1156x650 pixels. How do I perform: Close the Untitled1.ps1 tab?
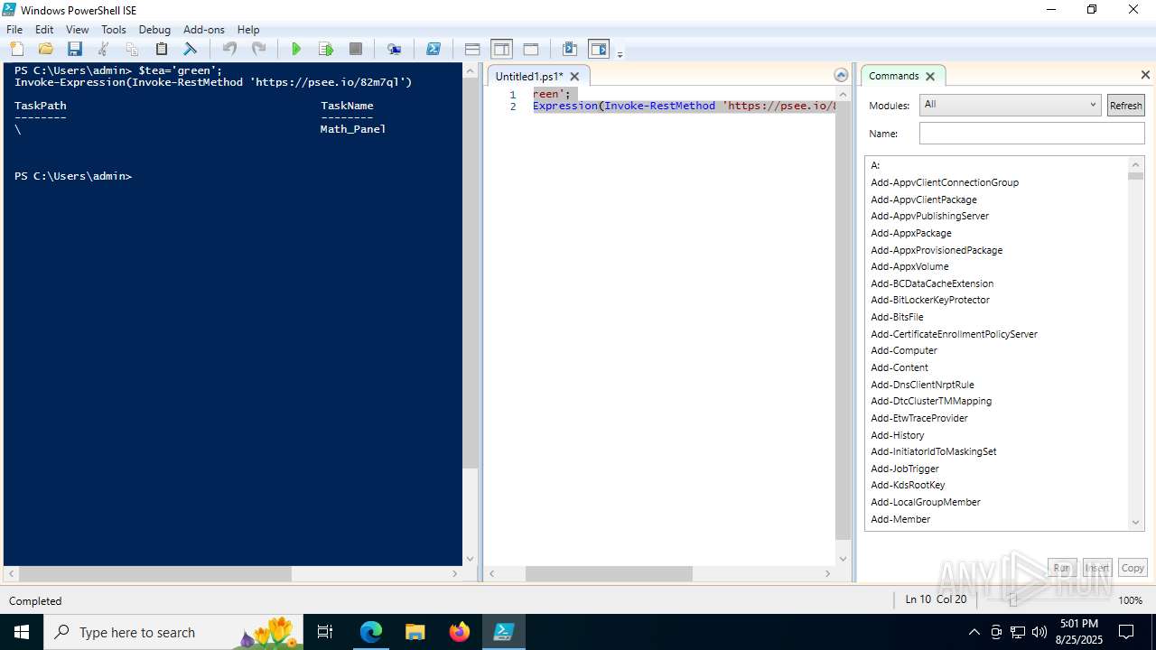click(x=574, y=77)
